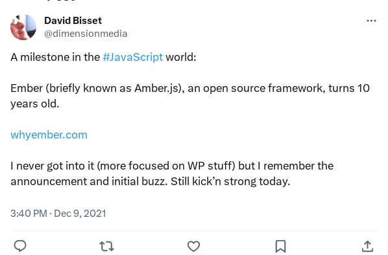Click the sentence mentioning Amber.js
Image resolution: width=388 pixels, height=255 pixels.
pyautogui.click(x=190, y=89)
